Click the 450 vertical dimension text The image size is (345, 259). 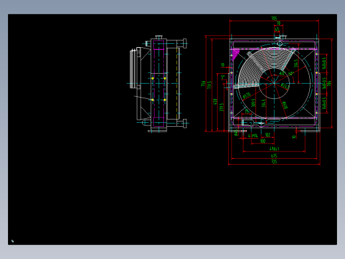point(215,102)
